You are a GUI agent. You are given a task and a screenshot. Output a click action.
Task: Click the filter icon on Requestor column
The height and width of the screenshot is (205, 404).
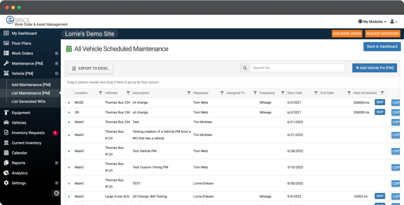point(222,93)
